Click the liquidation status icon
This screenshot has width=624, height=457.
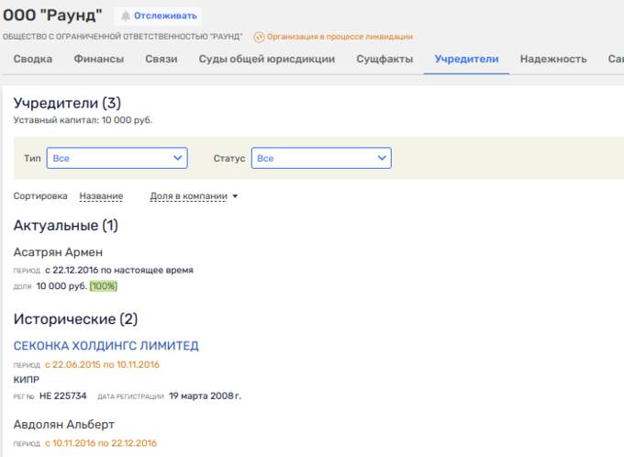pos(259,37)
